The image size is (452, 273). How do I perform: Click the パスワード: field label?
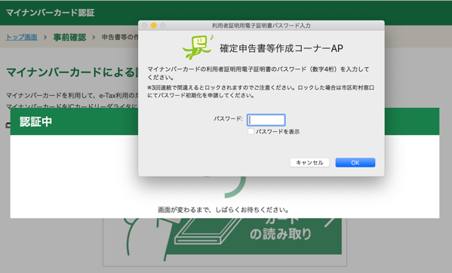(x=228, y=118)
